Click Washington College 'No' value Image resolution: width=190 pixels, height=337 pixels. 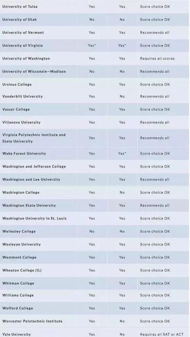click(x=122, y=192)
